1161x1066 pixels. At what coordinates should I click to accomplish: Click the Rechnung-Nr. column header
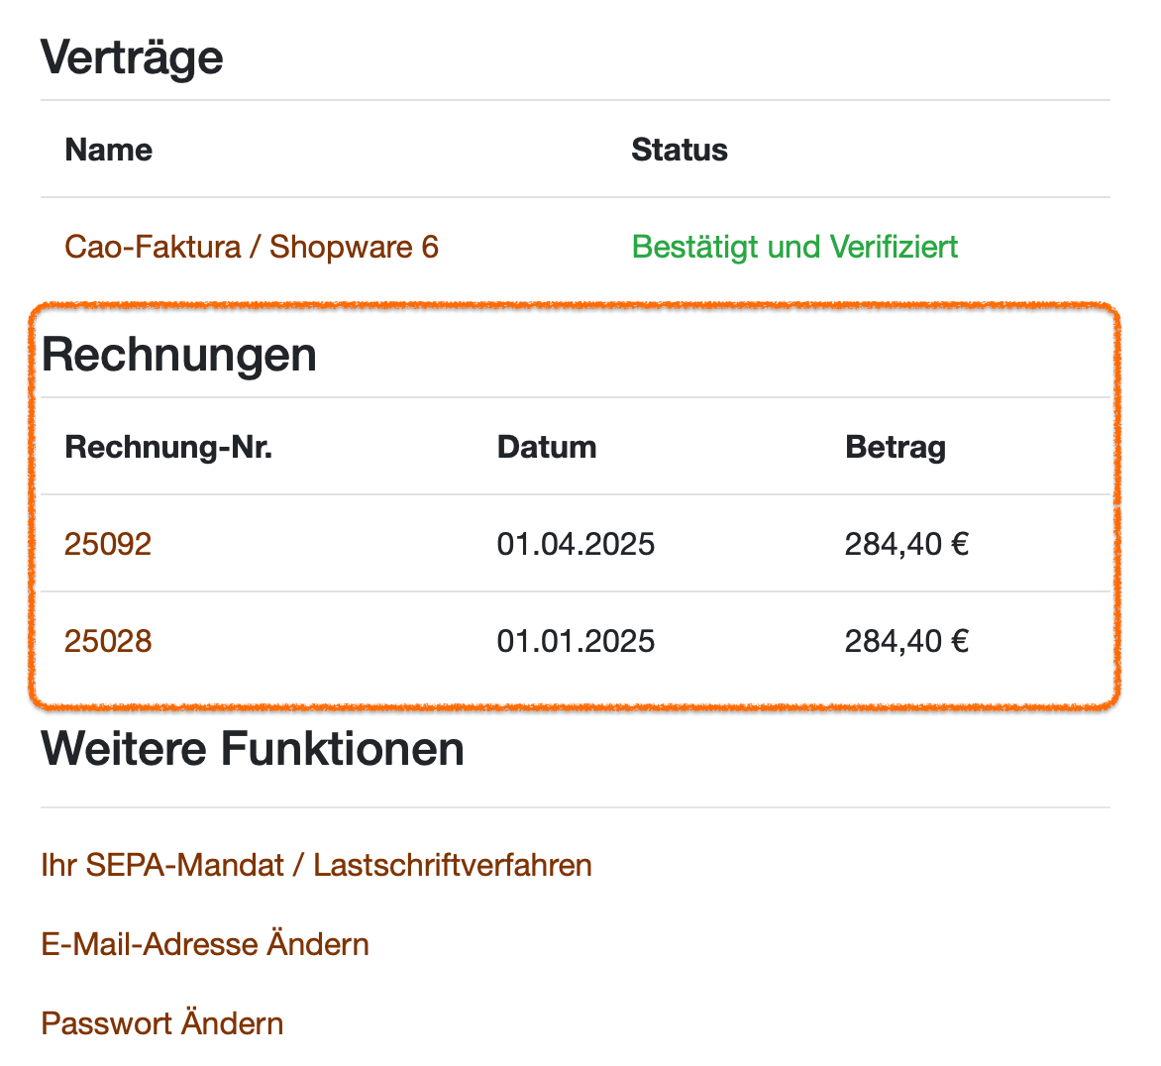(168, 448)
